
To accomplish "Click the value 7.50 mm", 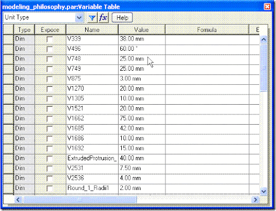I will [142, 168].
